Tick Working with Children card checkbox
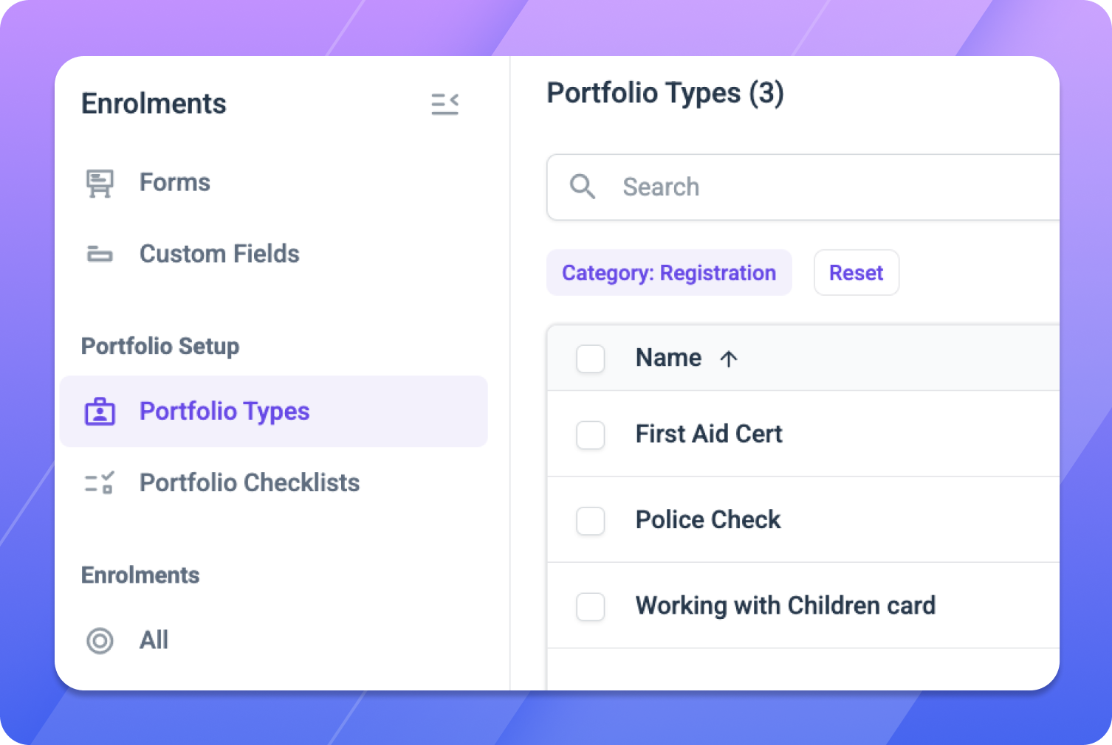 590,606
